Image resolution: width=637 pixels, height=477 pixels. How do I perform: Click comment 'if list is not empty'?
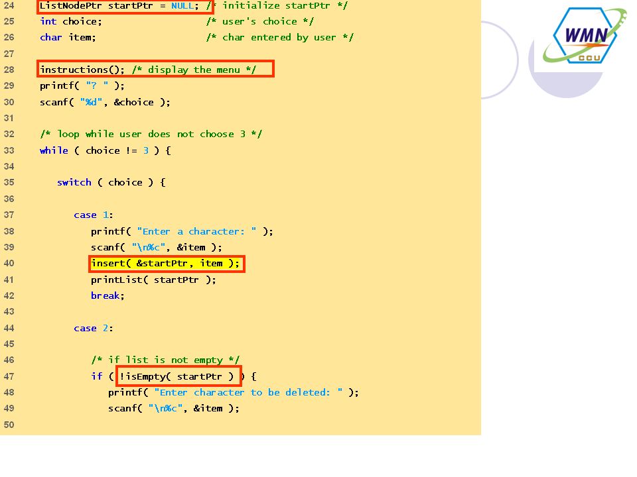(x=165, y=360)
